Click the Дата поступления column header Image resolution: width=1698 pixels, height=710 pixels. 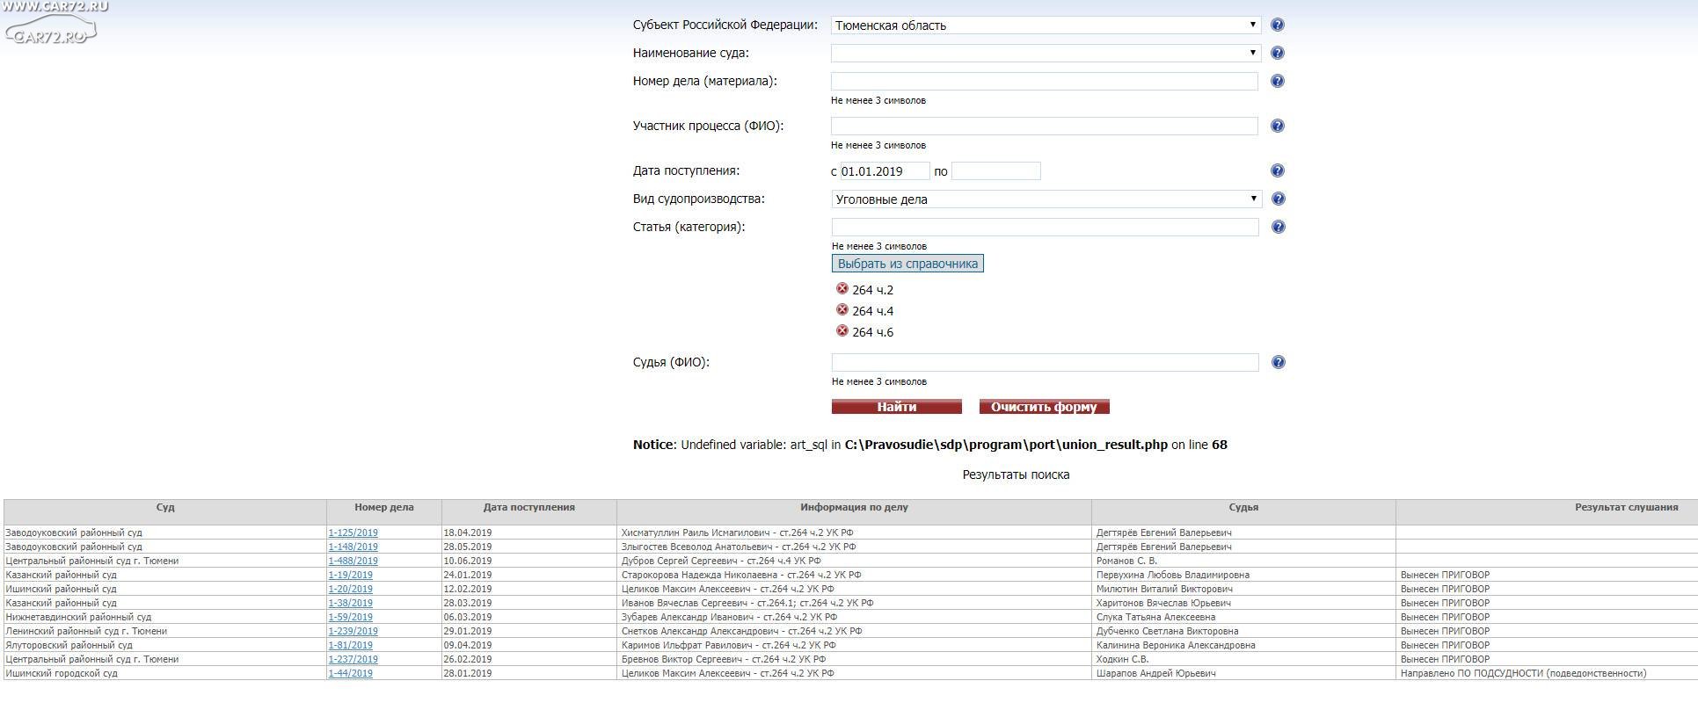[x=528, y=508]
